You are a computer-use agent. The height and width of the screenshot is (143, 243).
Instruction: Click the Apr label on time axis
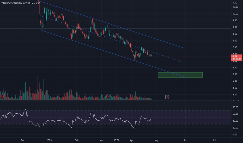pyautogui.click(x=132, y=140)
